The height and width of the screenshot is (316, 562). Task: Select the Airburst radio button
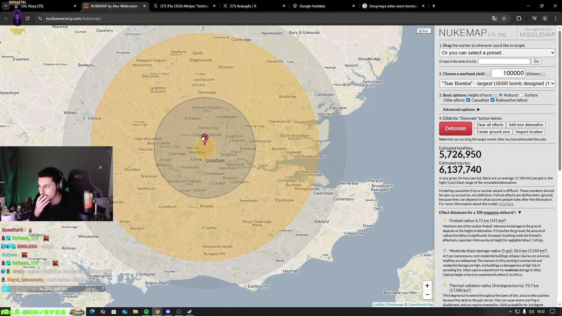click(501, 95)
